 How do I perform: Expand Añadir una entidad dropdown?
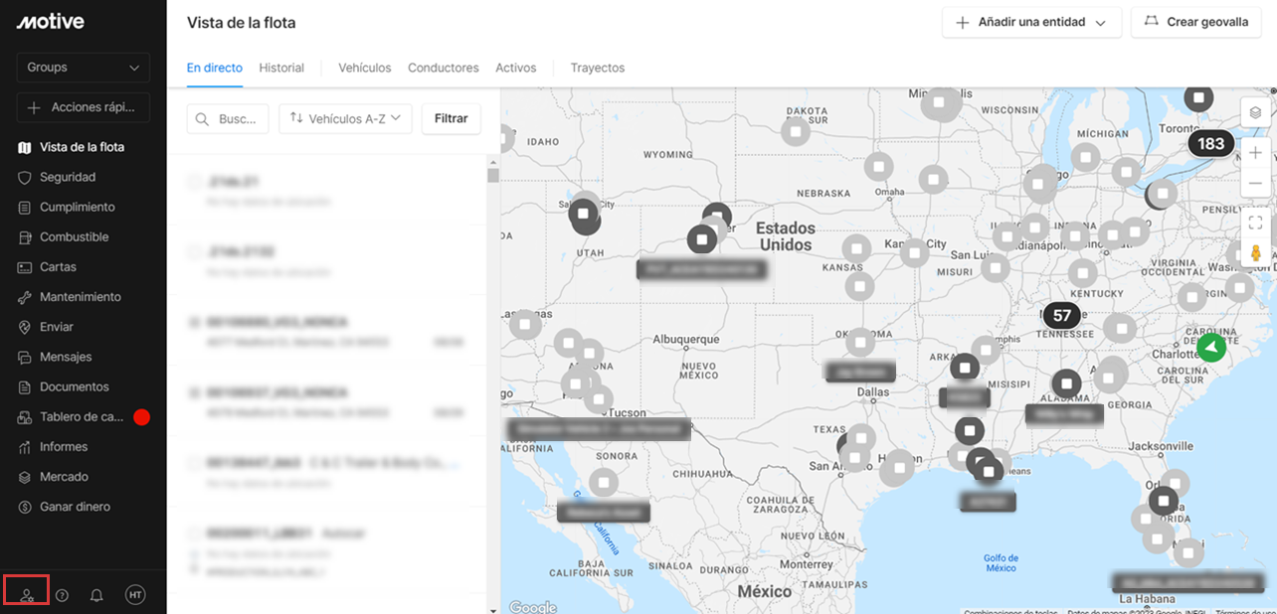tap(1031, 22)
